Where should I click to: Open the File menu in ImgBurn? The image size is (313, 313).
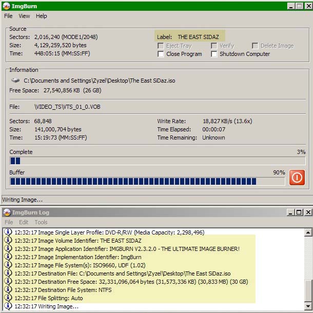coord(8,16)
